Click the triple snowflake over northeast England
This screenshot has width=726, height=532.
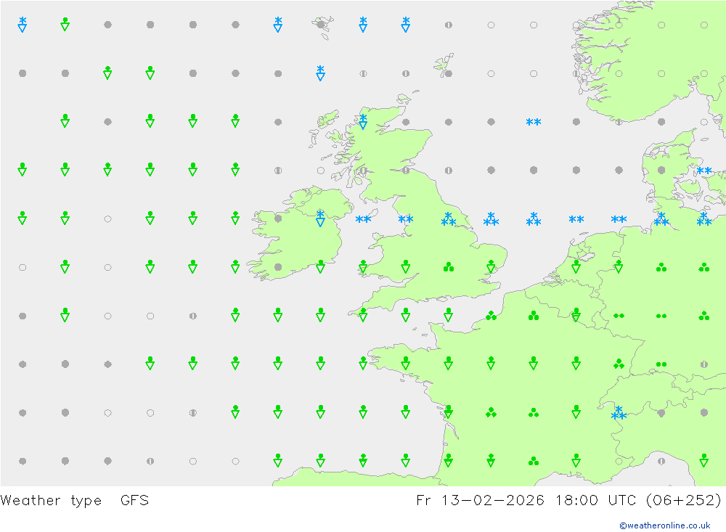point(448,219)
